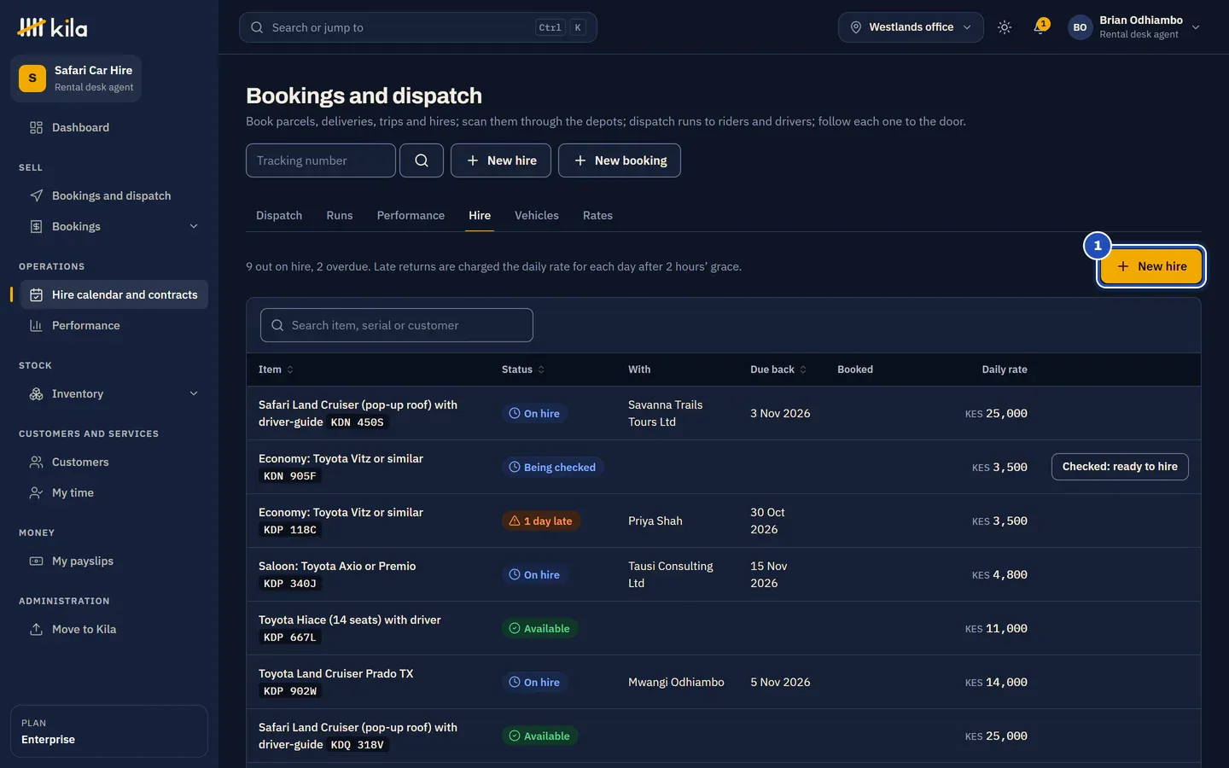This screenshot has height=768, width=1229.
Task: Sort the table by Item column
Action: coord(276,369)
